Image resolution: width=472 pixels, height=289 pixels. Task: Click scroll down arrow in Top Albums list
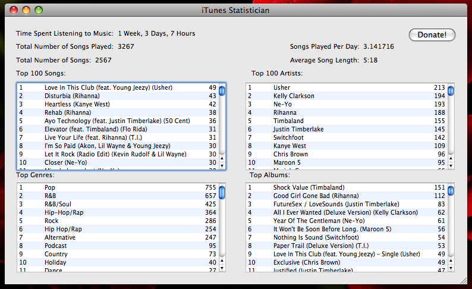451,268
